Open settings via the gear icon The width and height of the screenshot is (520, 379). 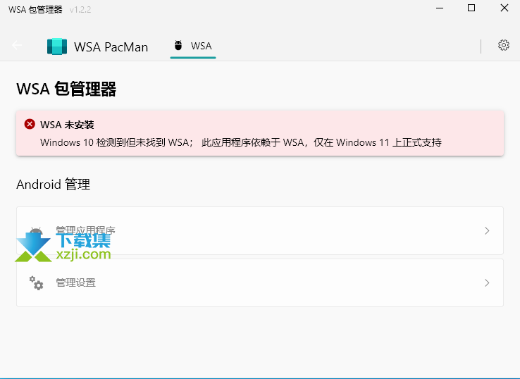[x=503, y=45]
